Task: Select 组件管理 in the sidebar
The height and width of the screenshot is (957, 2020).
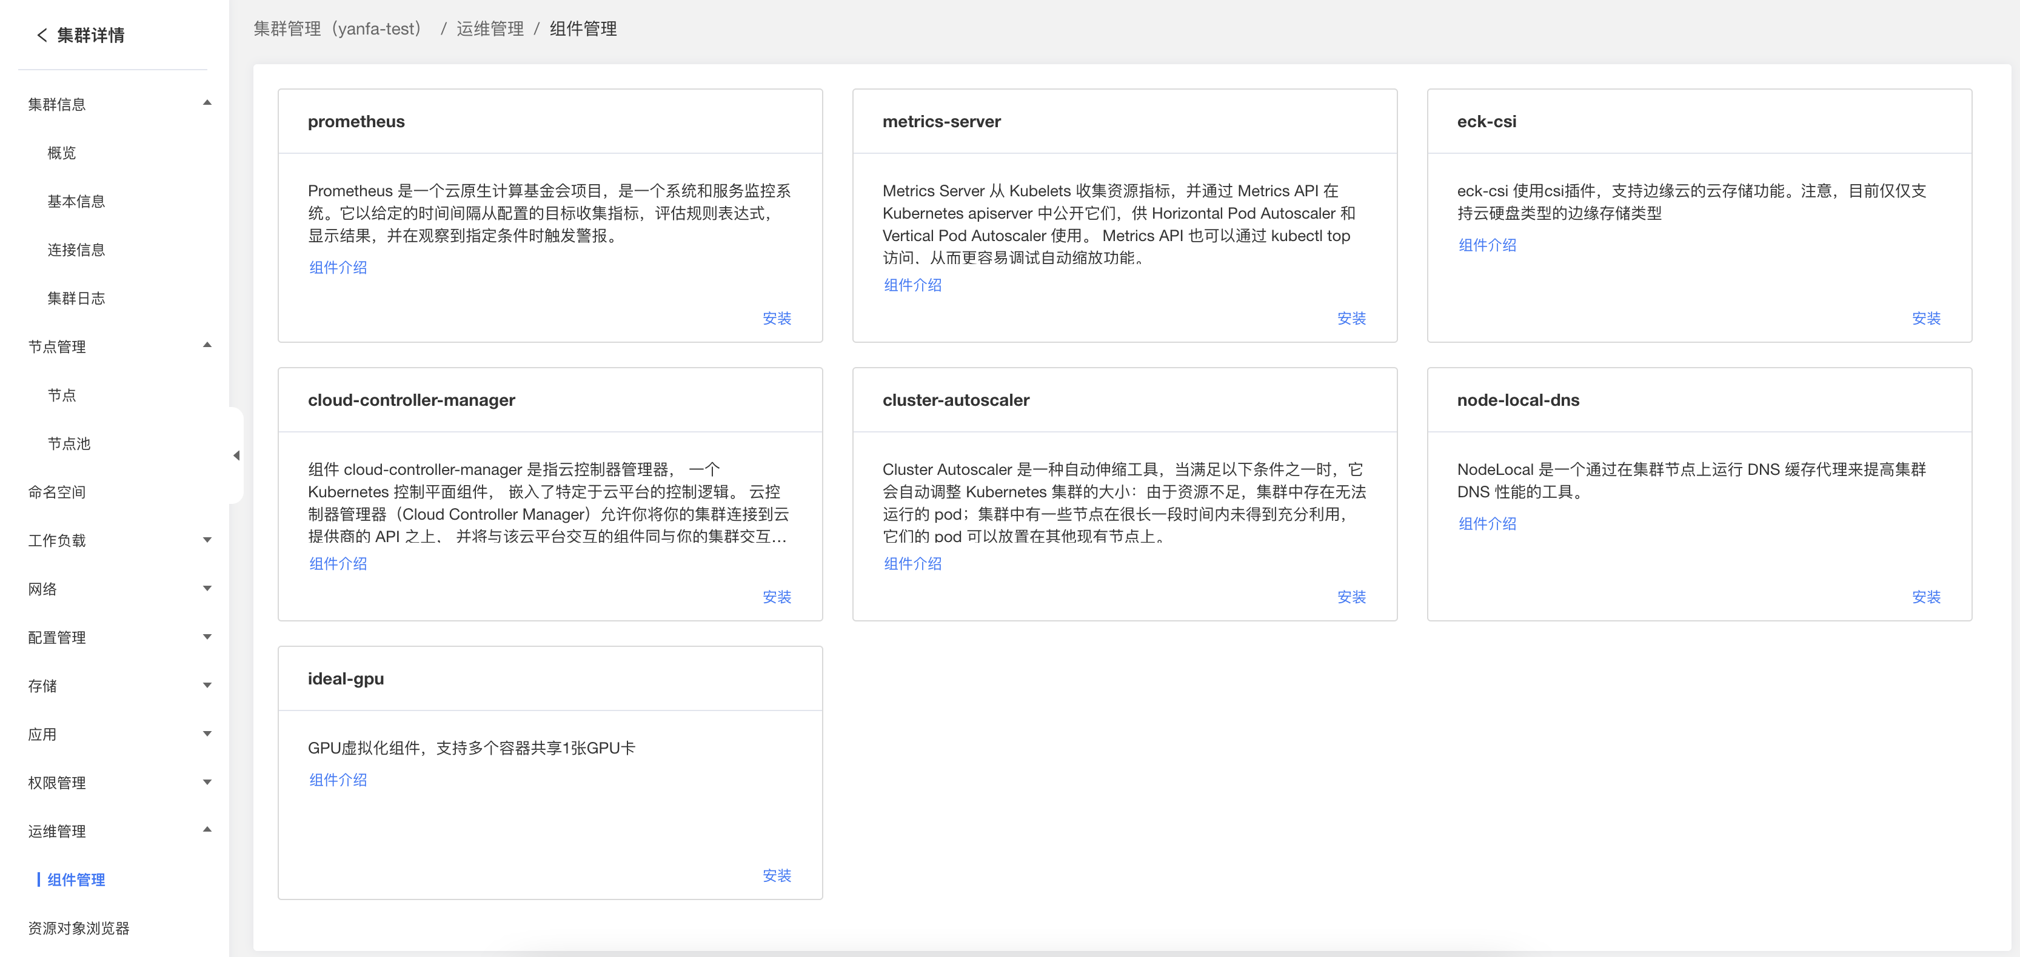Action: coord(76,879)
